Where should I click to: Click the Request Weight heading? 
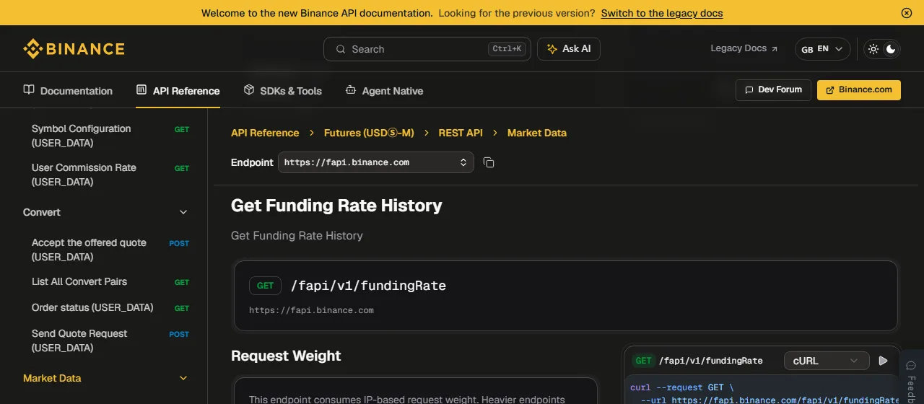286,356
